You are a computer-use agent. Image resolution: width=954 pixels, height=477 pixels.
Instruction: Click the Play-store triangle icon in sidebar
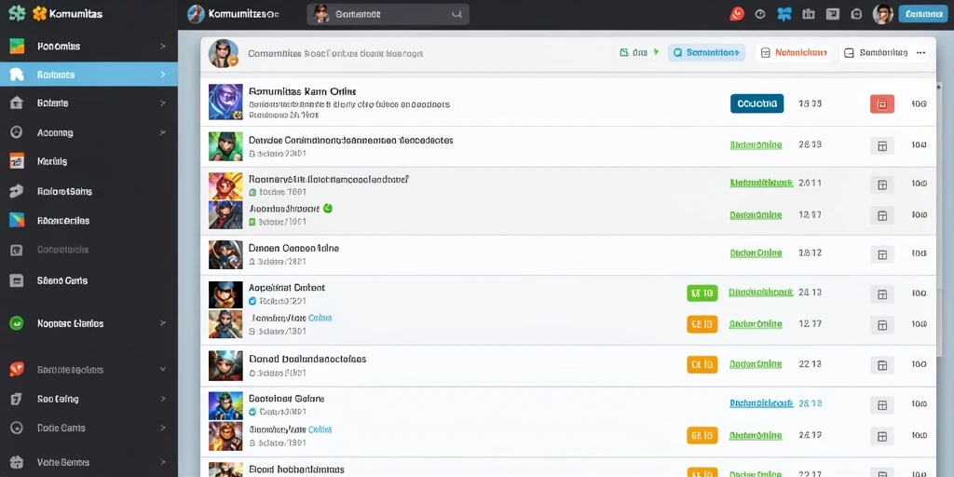click(17, 220)
